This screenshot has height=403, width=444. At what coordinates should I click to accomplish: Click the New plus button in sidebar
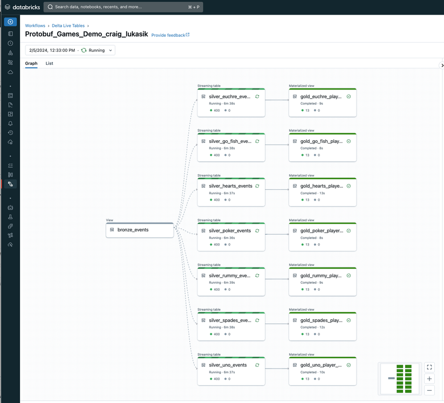coord(10,22)
